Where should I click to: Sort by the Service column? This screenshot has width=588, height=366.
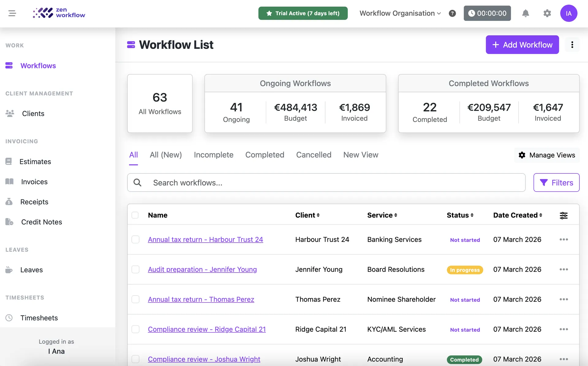point(382,215)
